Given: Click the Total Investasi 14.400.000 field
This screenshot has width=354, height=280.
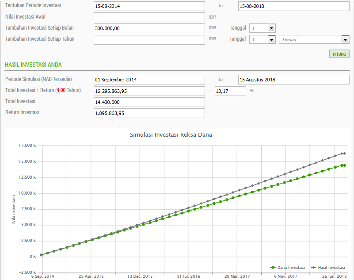Looking at the screenshot, I should pos(149,102).
